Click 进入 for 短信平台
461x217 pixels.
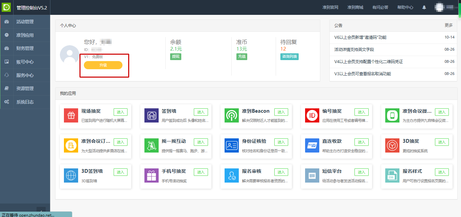pyautogui.click(x=362, y=172)
